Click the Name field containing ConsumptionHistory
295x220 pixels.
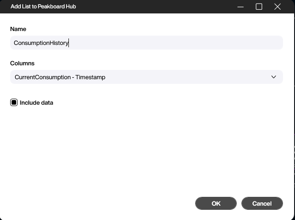tap(147, 43)
